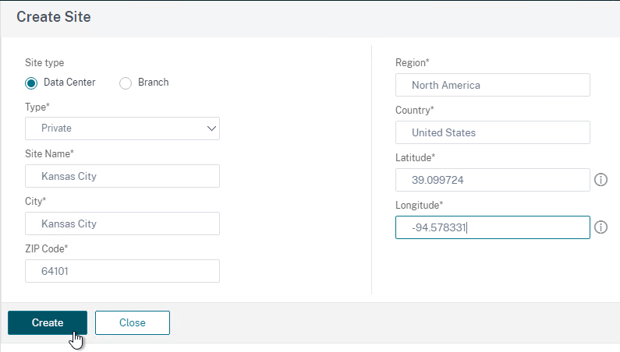Click the Region field showing North America
620x352 pixels.
click(493, 85)
